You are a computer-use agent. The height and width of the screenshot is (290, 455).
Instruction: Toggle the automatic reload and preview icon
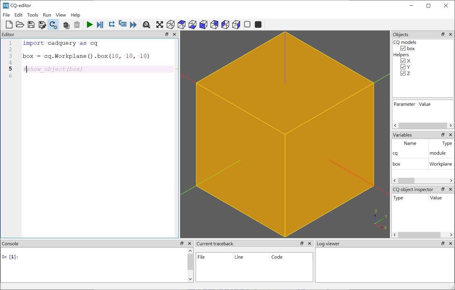coord(53,25)
